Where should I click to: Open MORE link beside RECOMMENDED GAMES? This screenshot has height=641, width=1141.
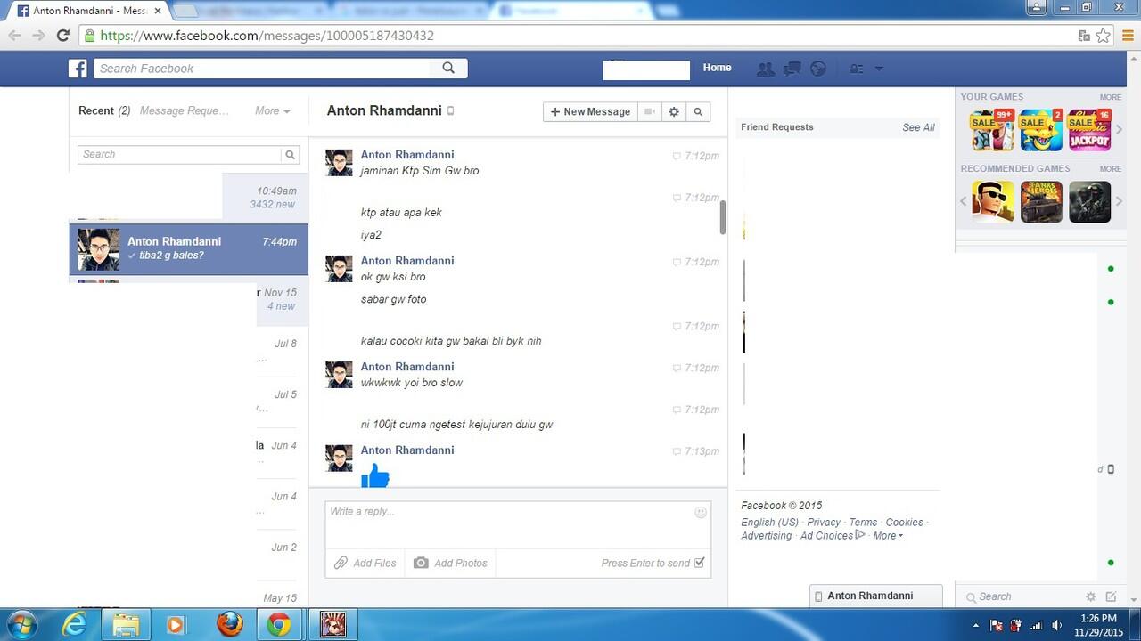[x=1110, y=168]
